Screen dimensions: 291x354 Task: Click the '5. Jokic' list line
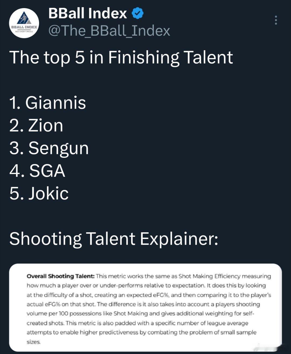pyautogui.click(x=39, y=193)
